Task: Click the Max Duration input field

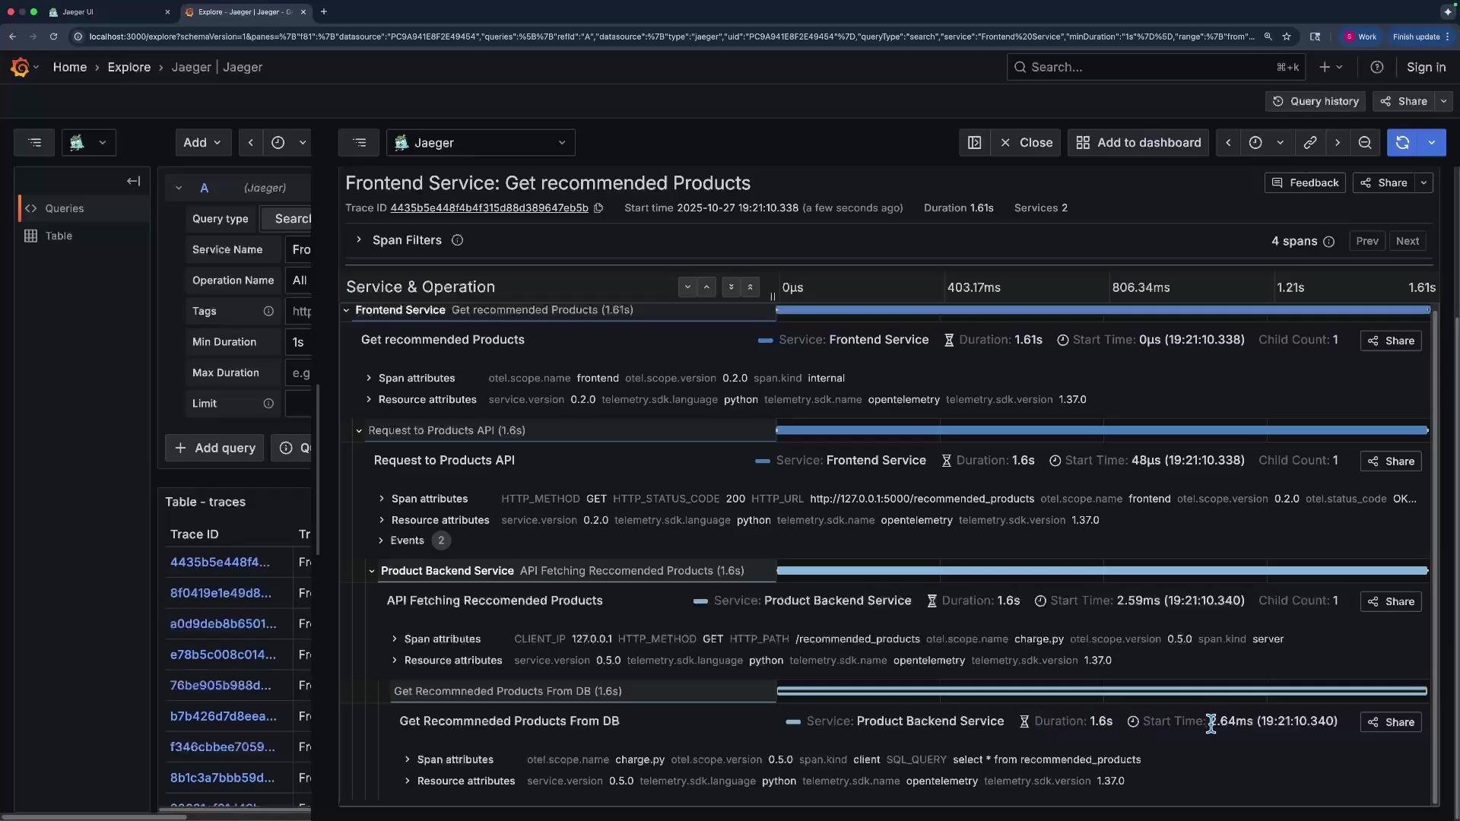Action: [298, 373]
